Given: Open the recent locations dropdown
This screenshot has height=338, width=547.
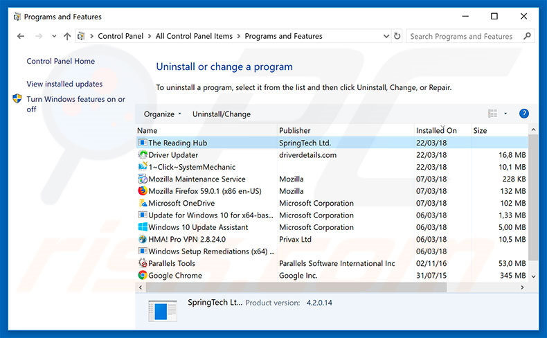Looking at the screenshot, I should (54, 36).
